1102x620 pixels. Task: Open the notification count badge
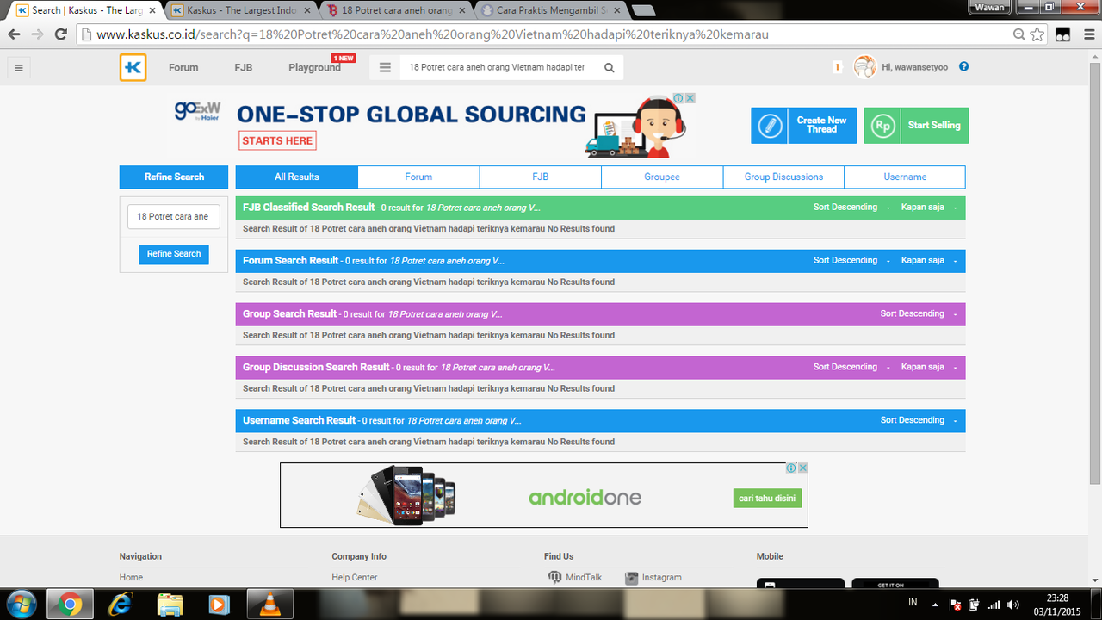[837, 67]
